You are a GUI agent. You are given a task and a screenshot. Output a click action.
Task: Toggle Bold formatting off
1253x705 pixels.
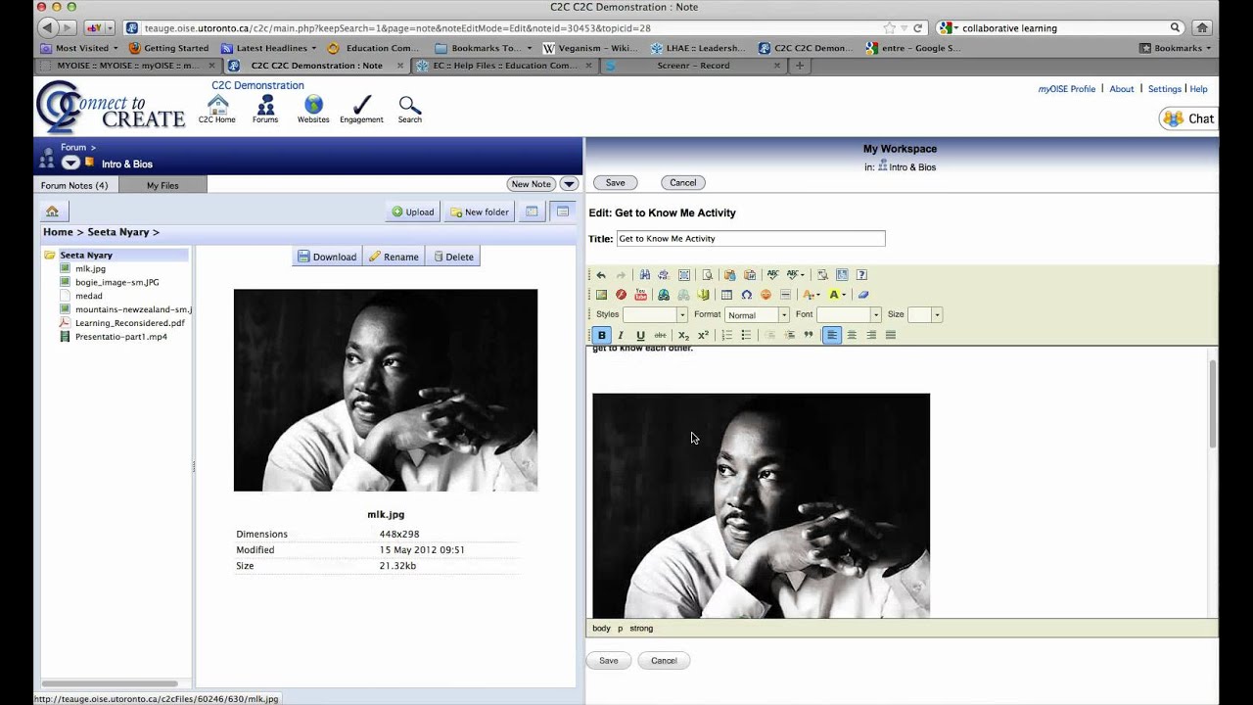point(602,335)
